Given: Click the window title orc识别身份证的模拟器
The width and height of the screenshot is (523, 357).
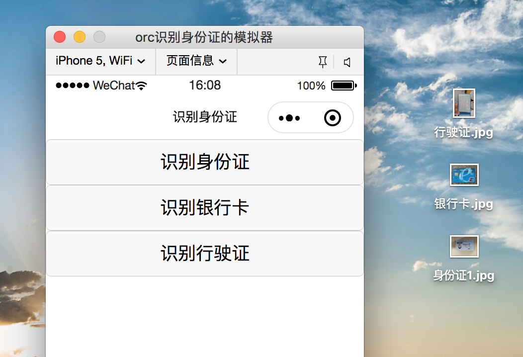Looking at the screenshot, I should [x=204, y=37].
